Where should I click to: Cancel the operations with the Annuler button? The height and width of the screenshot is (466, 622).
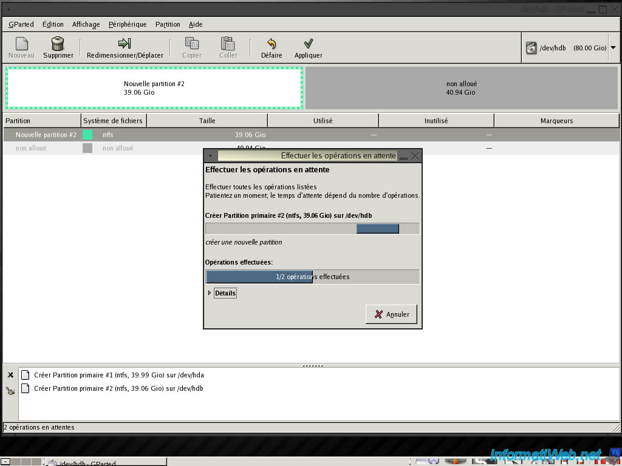[x=392, y=314]
